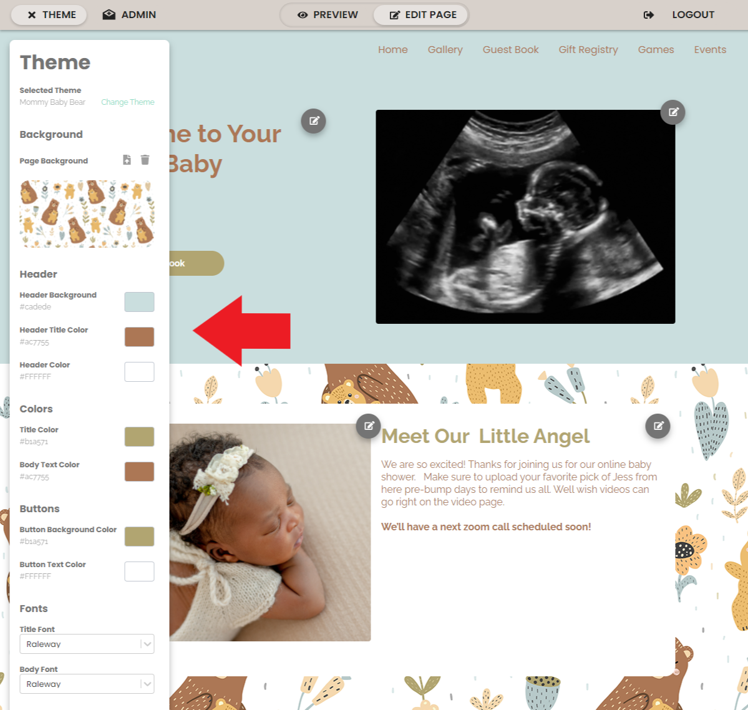Close the Theme panel via X THEME
The height and width of the screenshot is (710, 748).
pyautogui.click(x=49, y=15)
